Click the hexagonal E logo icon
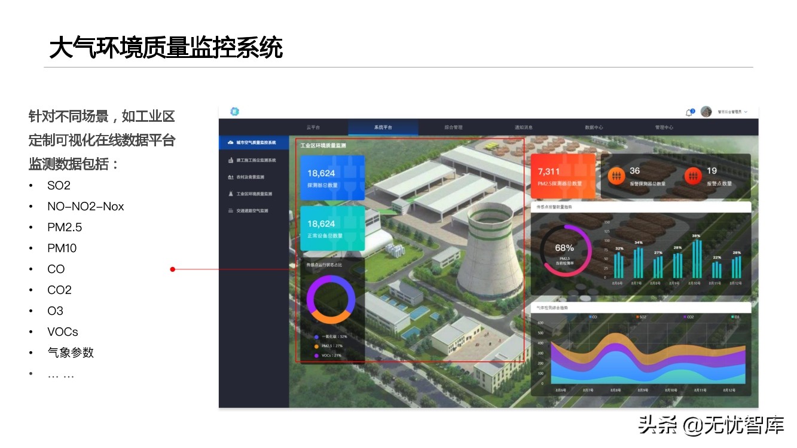Image resolution: width=797 pixels, height=448 pixels. [x=235, y=112]
